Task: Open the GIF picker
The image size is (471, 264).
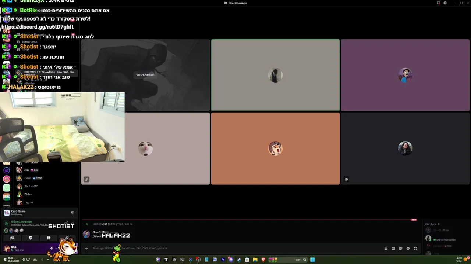Action: pos(393,248)
